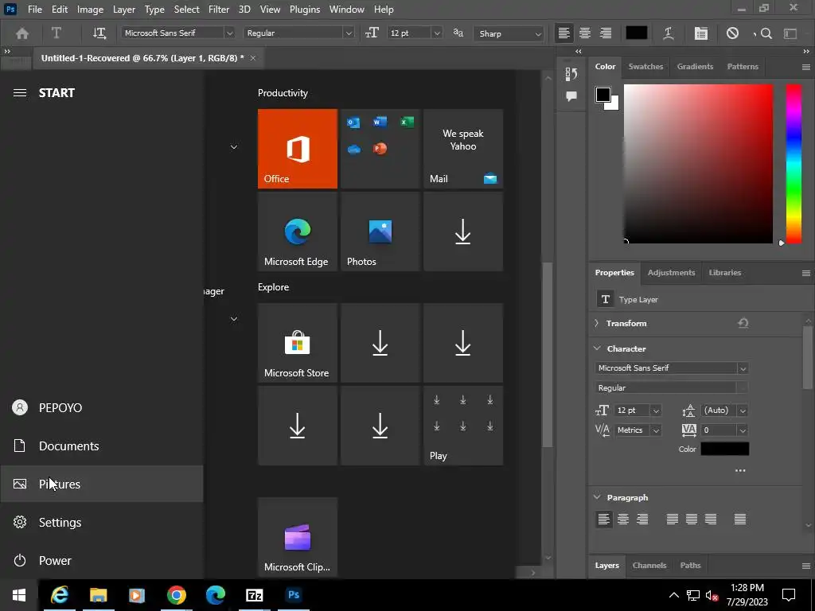Open the Color panel menu icon
Image resolution: width=815 pixels, height=611 pixels.
coord(805,67)
